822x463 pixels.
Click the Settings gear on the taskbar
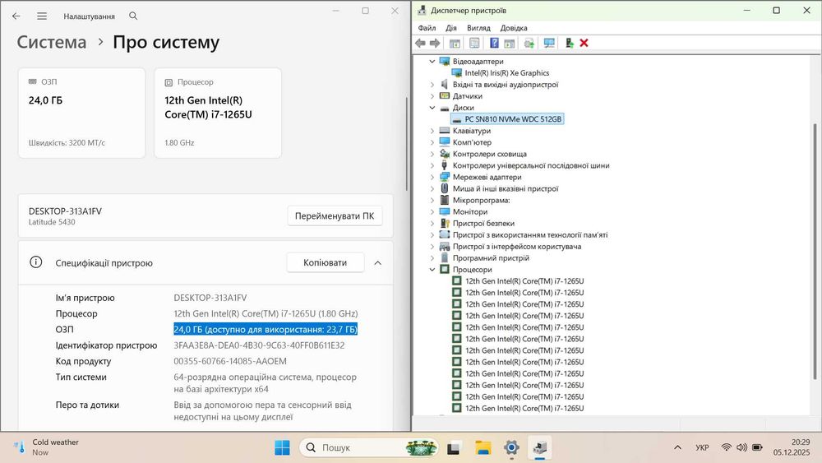511,448
